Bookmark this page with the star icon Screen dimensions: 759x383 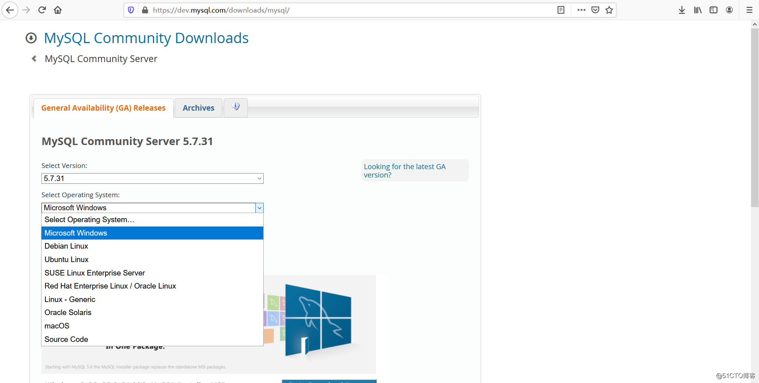609,10
